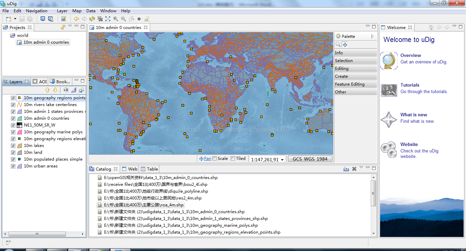This screenshot has width=466, height=251.
Task: Open the Navigation menu
Action: [37, 11]
